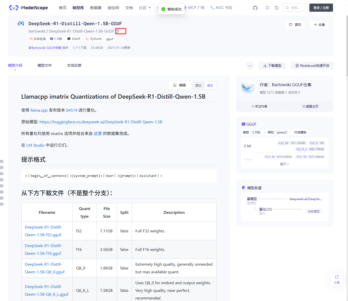Open the huggingface.co original model link
Viewport: 348px width, 301px height.
coord(101,122)
